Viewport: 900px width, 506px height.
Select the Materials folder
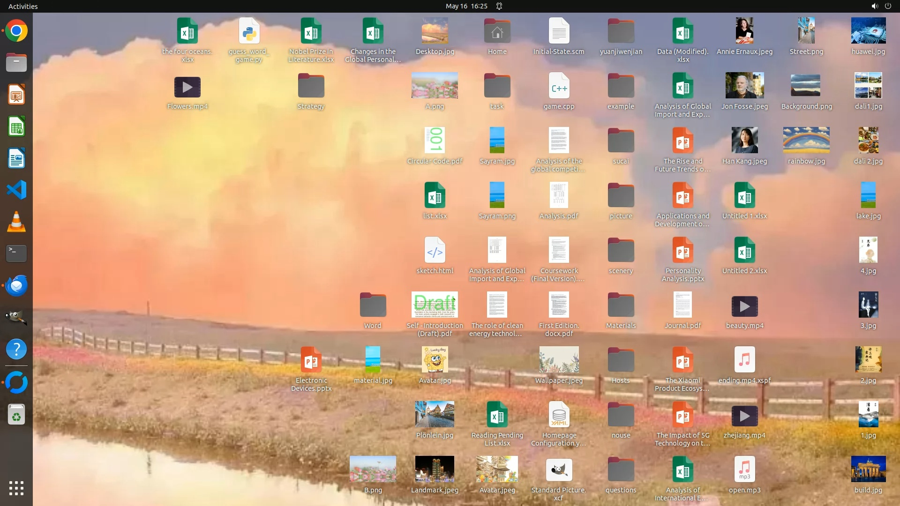[621, 306]
